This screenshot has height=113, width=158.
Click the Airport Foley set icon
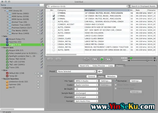tap(7, 39)
